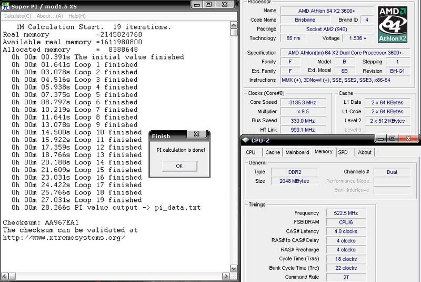Switch to the Cache tab
This screenshot has width=421, height=282.
[273, 152]
